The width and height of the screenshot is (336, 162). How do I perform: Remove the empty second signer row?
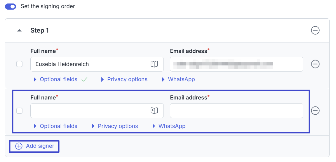(315, 111)
